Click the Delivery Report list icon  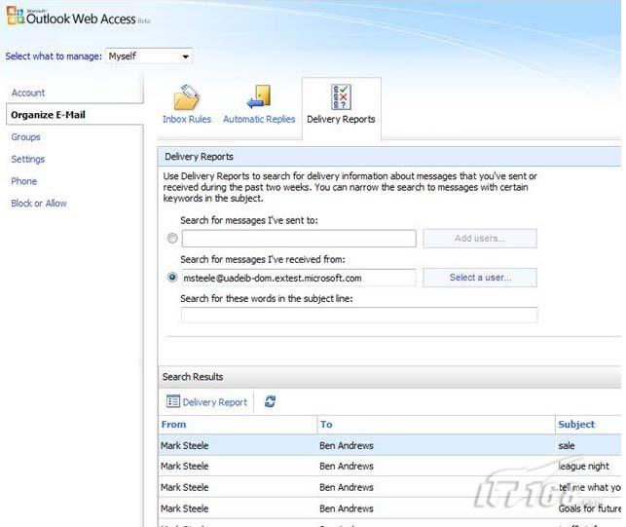pos(173,401)
